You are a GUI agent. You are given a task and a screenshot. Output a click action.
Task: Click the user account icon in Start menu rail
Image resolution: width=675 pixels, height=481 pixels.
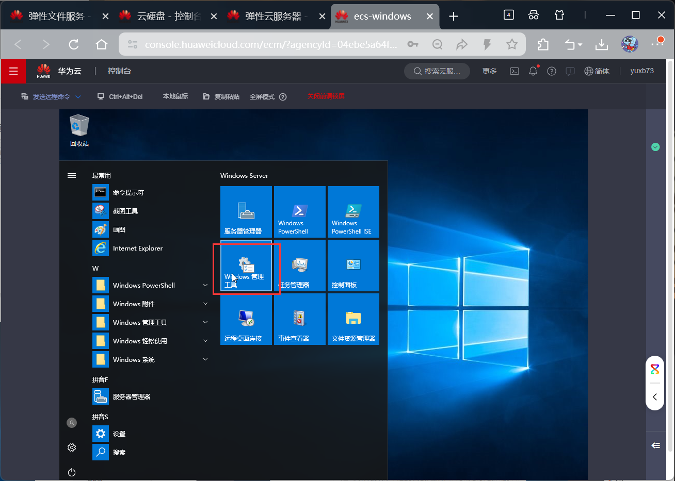[72, 423]
